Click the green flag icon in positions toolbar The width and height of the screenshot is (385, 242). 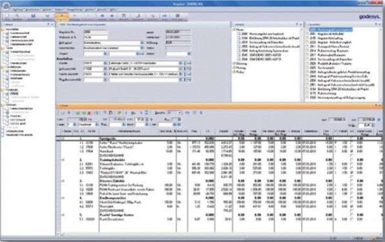point(119,113)
